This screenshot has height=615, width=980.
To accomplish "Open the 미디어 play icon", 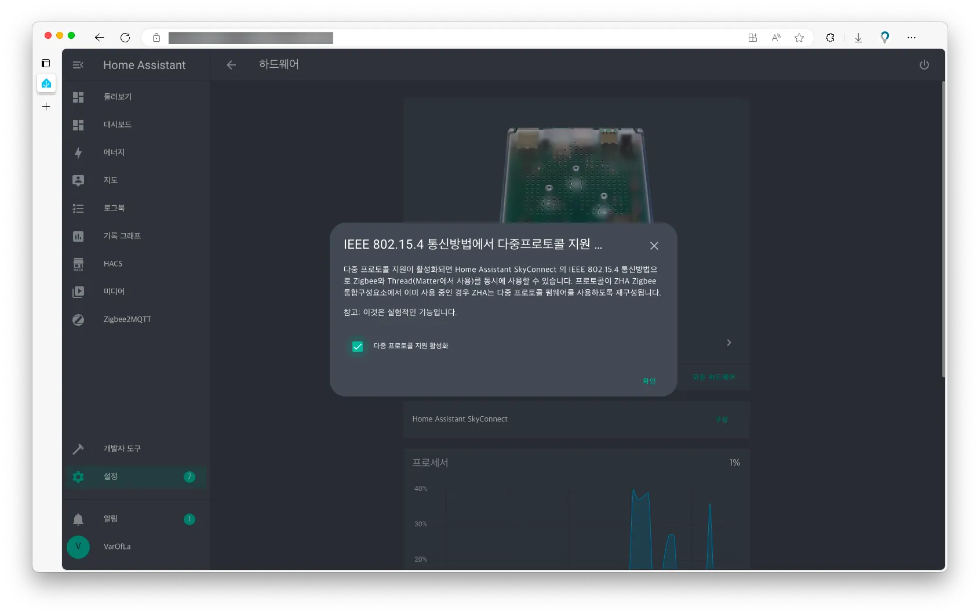I will point(78,292).
